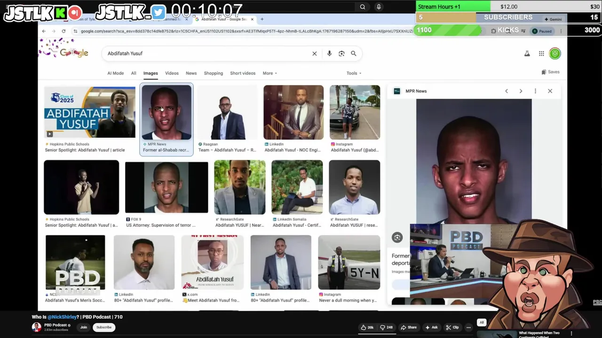Click the Kick logo in stream overlay

coord(60,13)
